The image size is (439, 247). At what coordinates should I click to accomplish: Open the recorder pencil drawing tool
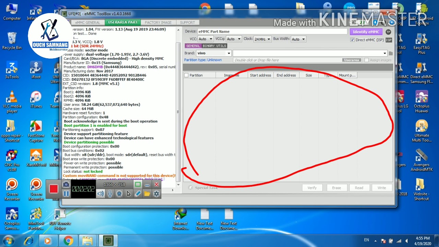tap(138, 194)
